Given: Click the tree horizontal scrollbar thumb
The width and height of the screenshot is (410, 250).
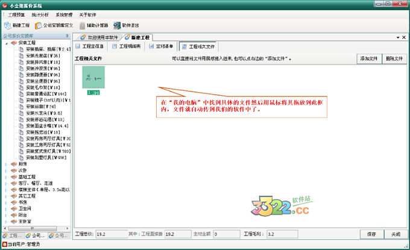Looking at the screenshot, I should (33, 228).
